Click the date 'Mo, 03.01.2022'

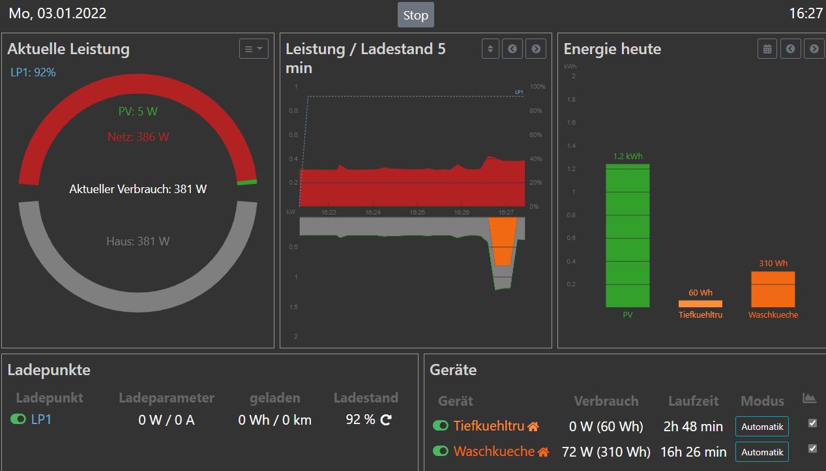pos(57,13)
